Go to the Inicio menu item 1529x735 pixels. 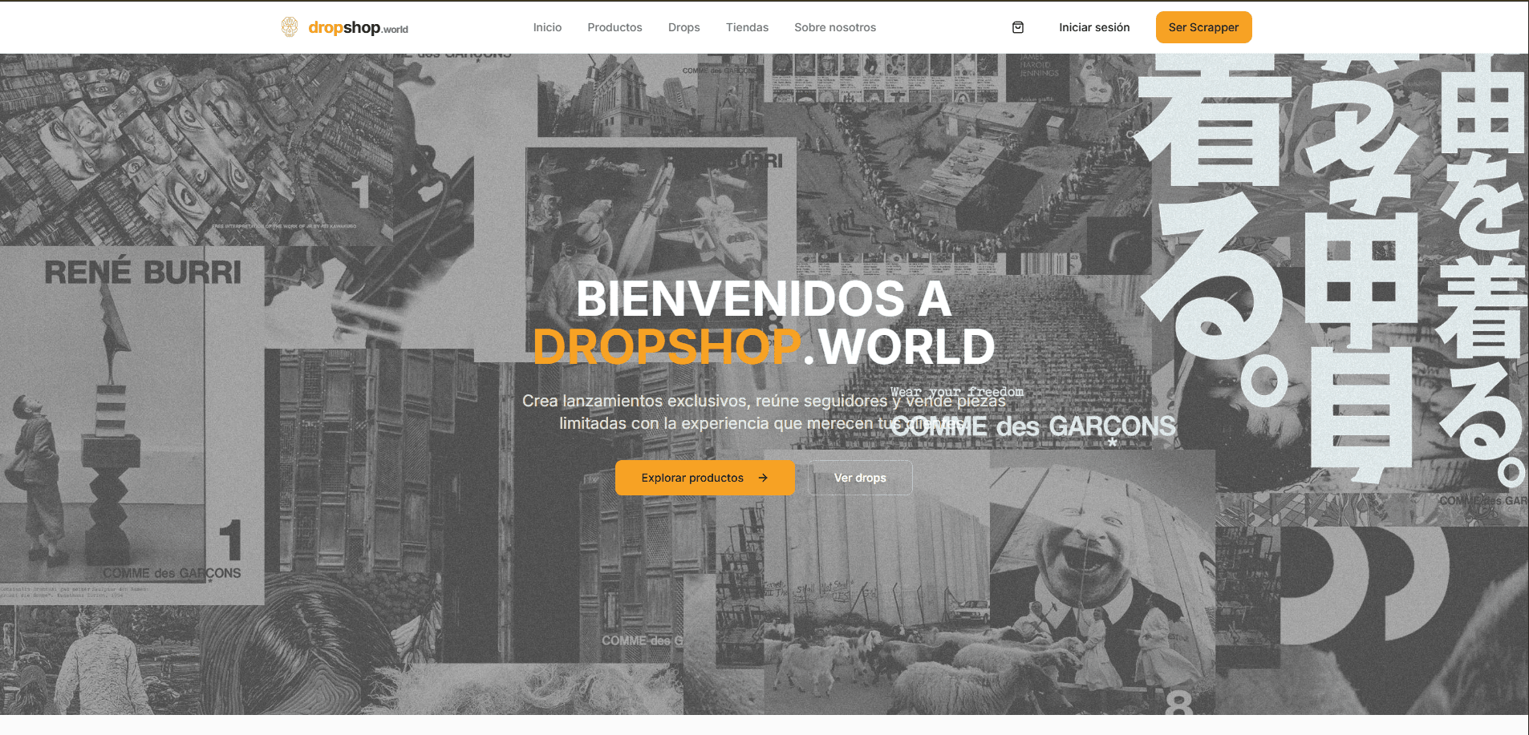(x=547, y=27)
